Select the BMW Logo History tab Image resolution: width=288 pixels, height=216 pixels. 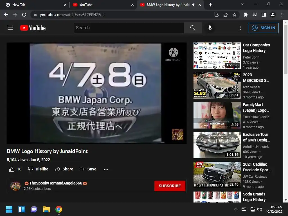pyautogui.click(x=167, y=5)
